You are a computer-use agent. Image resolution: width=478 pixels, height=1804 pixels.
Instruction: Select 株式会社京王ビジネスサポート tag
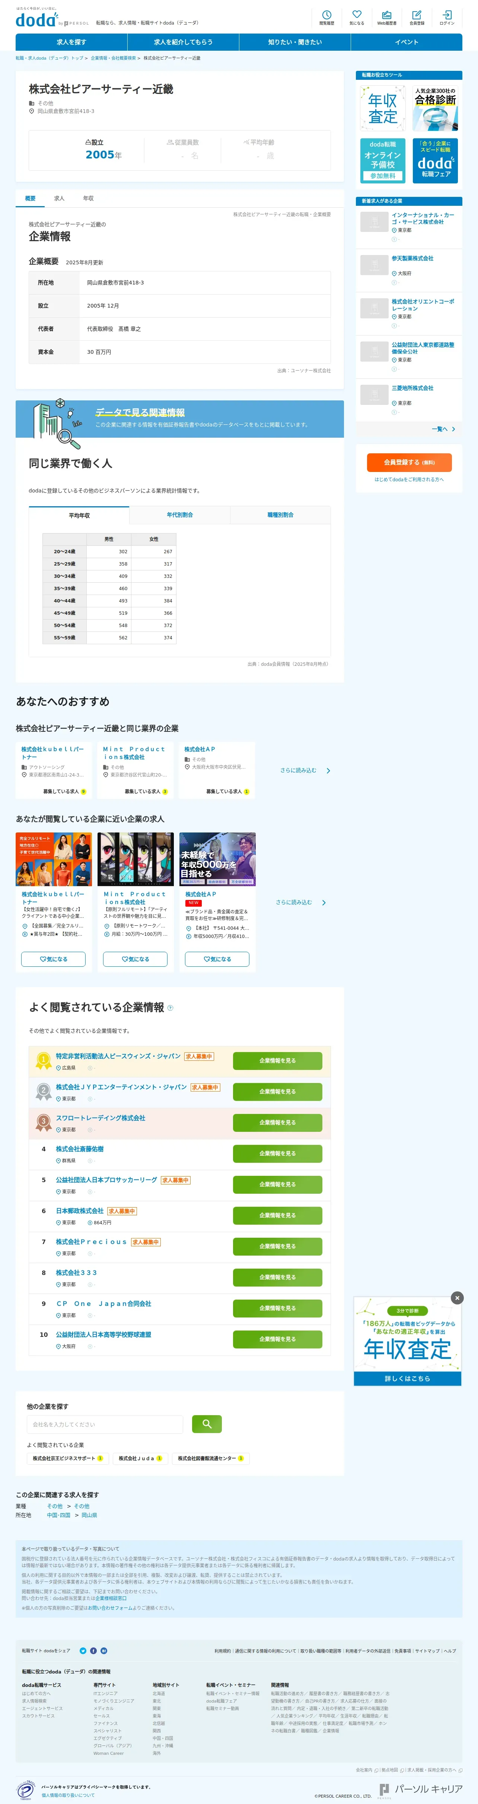67,1459
